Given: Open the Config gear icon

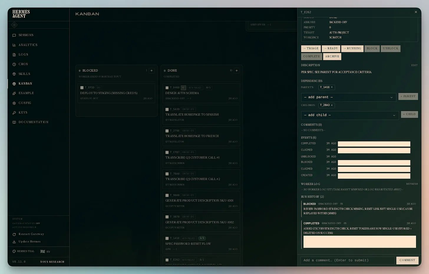Looking at the screenshot, I should (x=14, y=103).
